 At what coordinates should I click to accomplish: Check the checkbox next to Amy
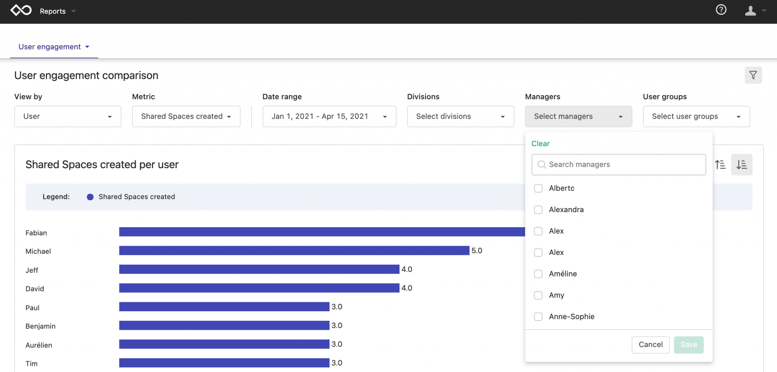538,295
